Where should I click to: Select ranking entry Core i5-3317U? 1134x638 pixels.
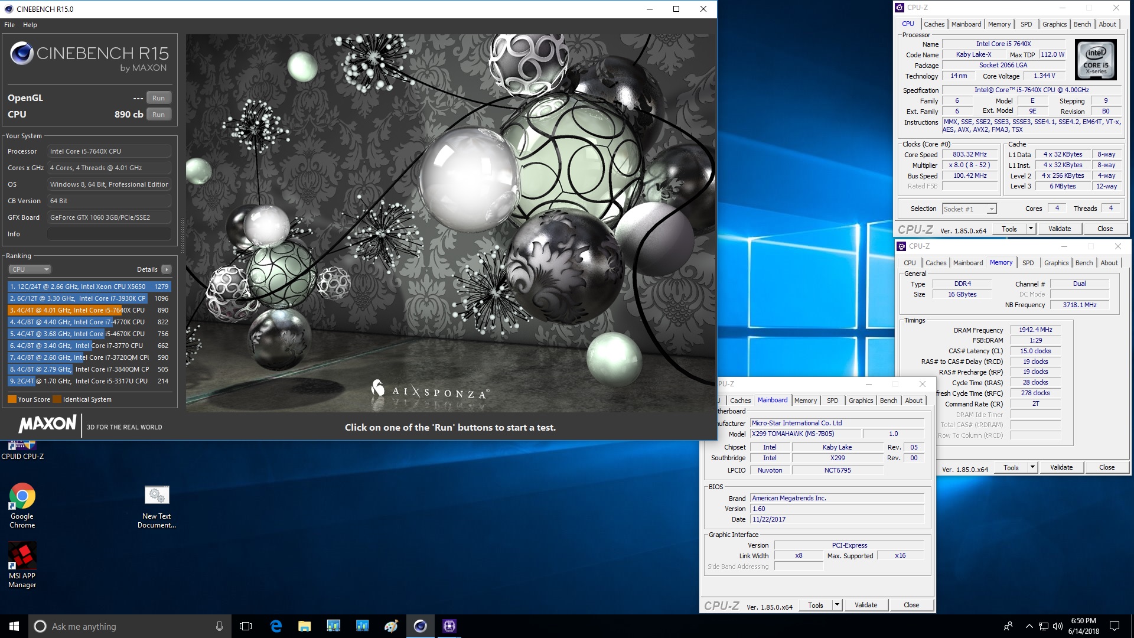point(89,381)
